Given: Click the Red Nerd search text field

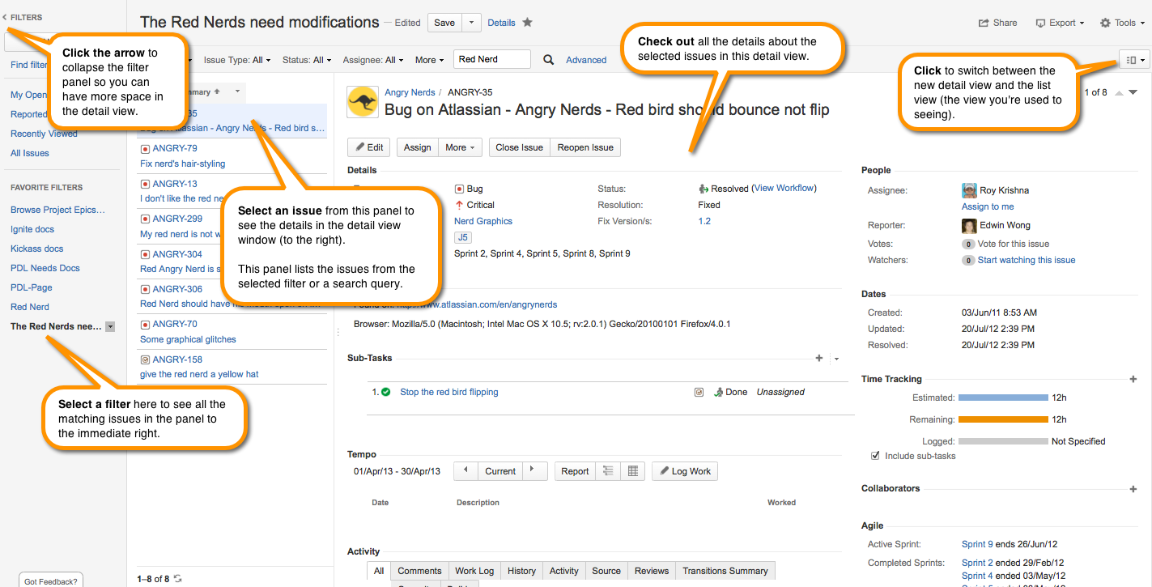Looking at the screenshot, I should pyautogui.click(x=492, y=59).
